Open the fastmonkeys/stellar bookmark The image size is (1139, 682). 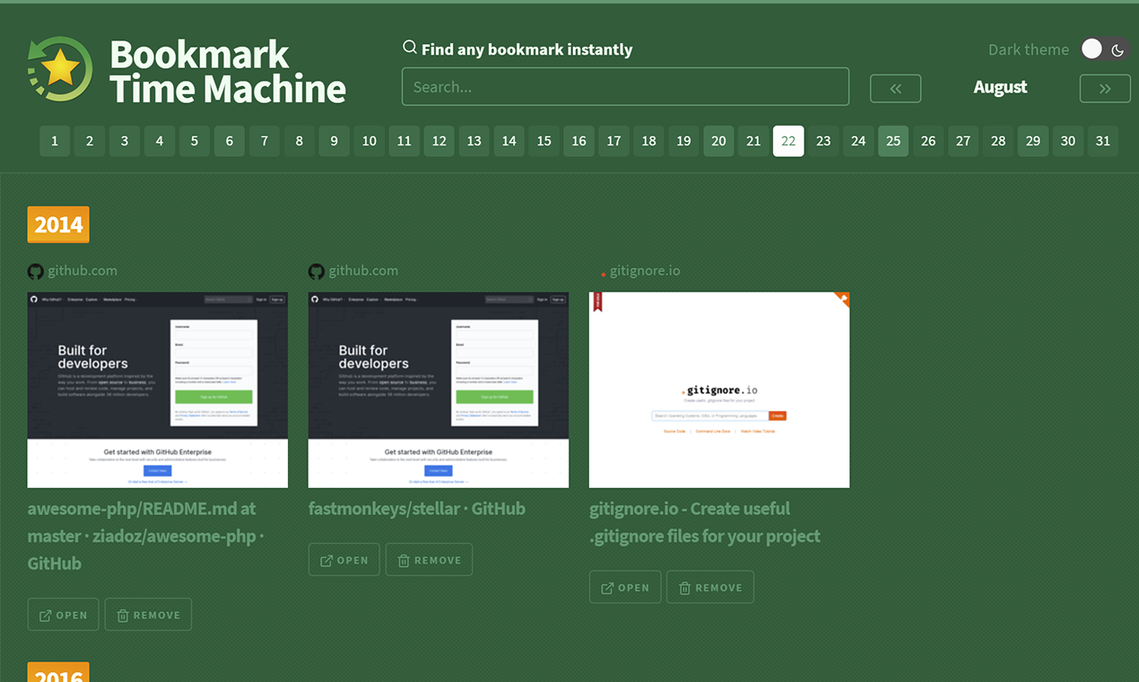[x=343, y=559]
